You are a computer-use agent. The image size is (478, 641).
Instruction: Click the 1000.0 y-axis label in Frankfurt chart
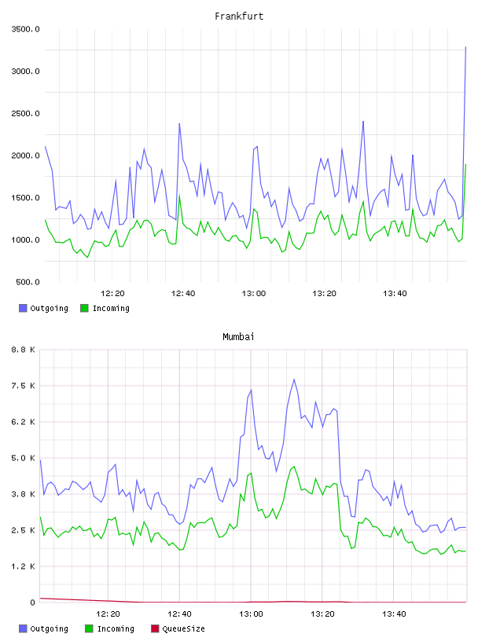point(25,240)
